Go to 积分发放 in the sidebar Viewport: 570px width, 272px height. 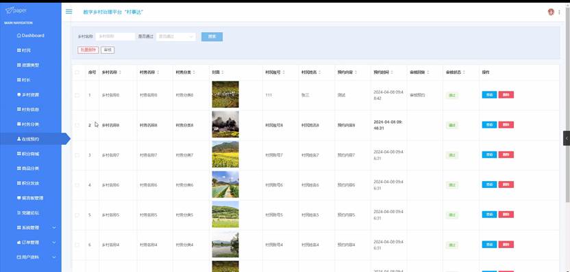(31, 183)
